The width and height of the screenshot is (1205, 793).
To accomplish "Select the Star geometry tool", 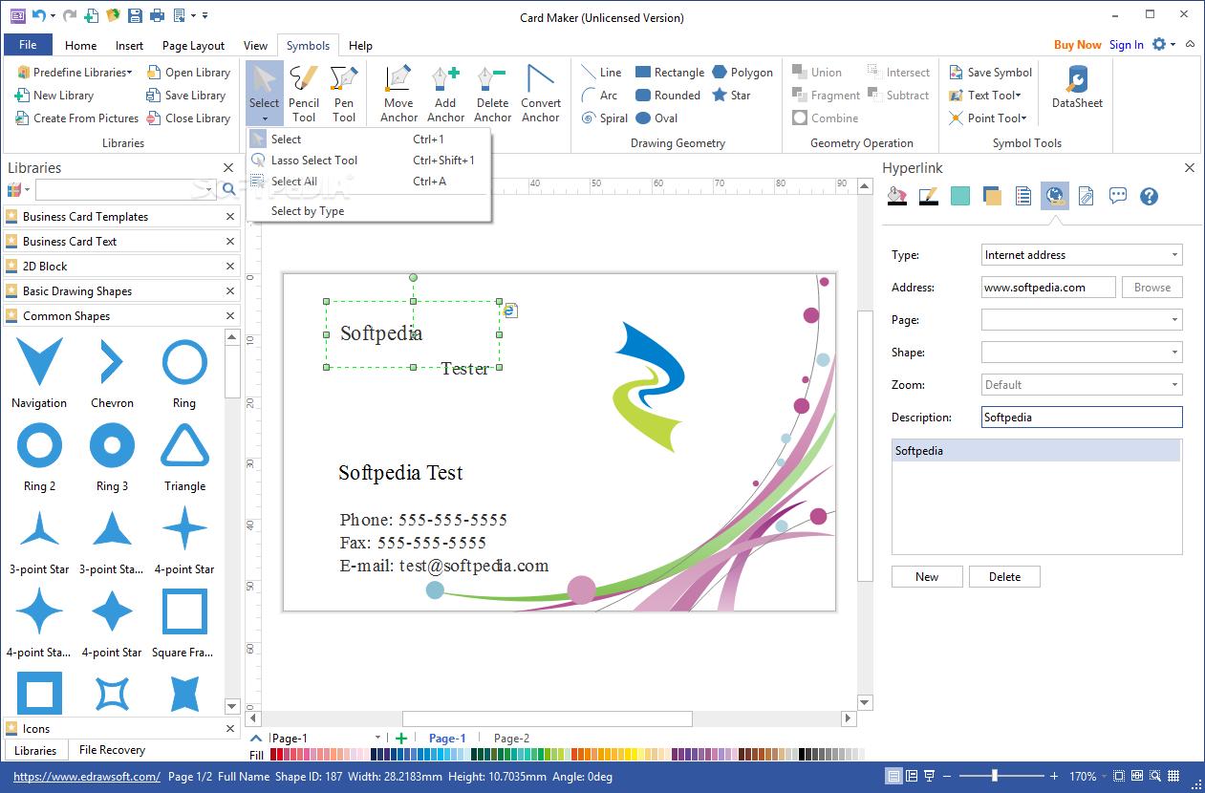I will point(732,96).
